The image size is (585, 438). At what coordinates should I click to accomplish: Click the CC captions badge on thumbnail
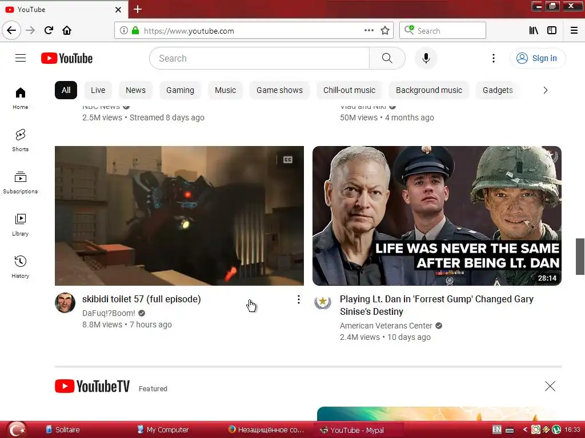(x=288, y=160)
